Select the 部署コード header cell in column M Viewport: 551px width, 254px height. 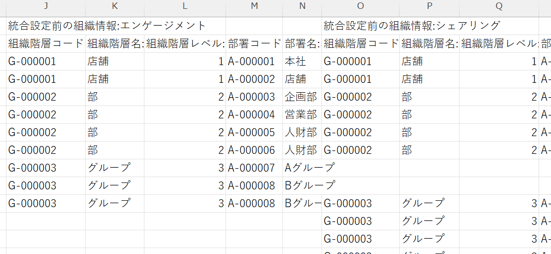[x=254, y=43]
